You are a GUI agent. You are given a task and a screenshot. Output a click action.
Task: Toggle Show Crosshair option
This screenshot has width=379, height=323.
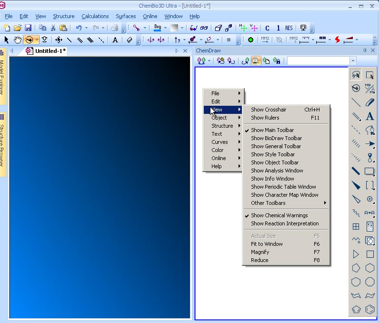pyautogui.click(x=286, y=110)
